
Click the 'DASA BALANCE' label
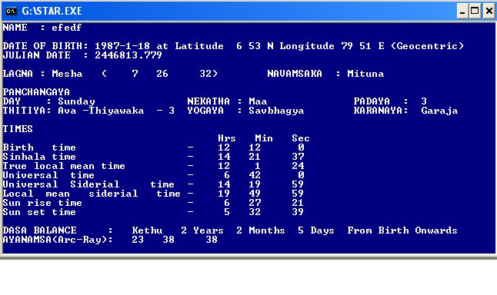click(x=39, y=230)
